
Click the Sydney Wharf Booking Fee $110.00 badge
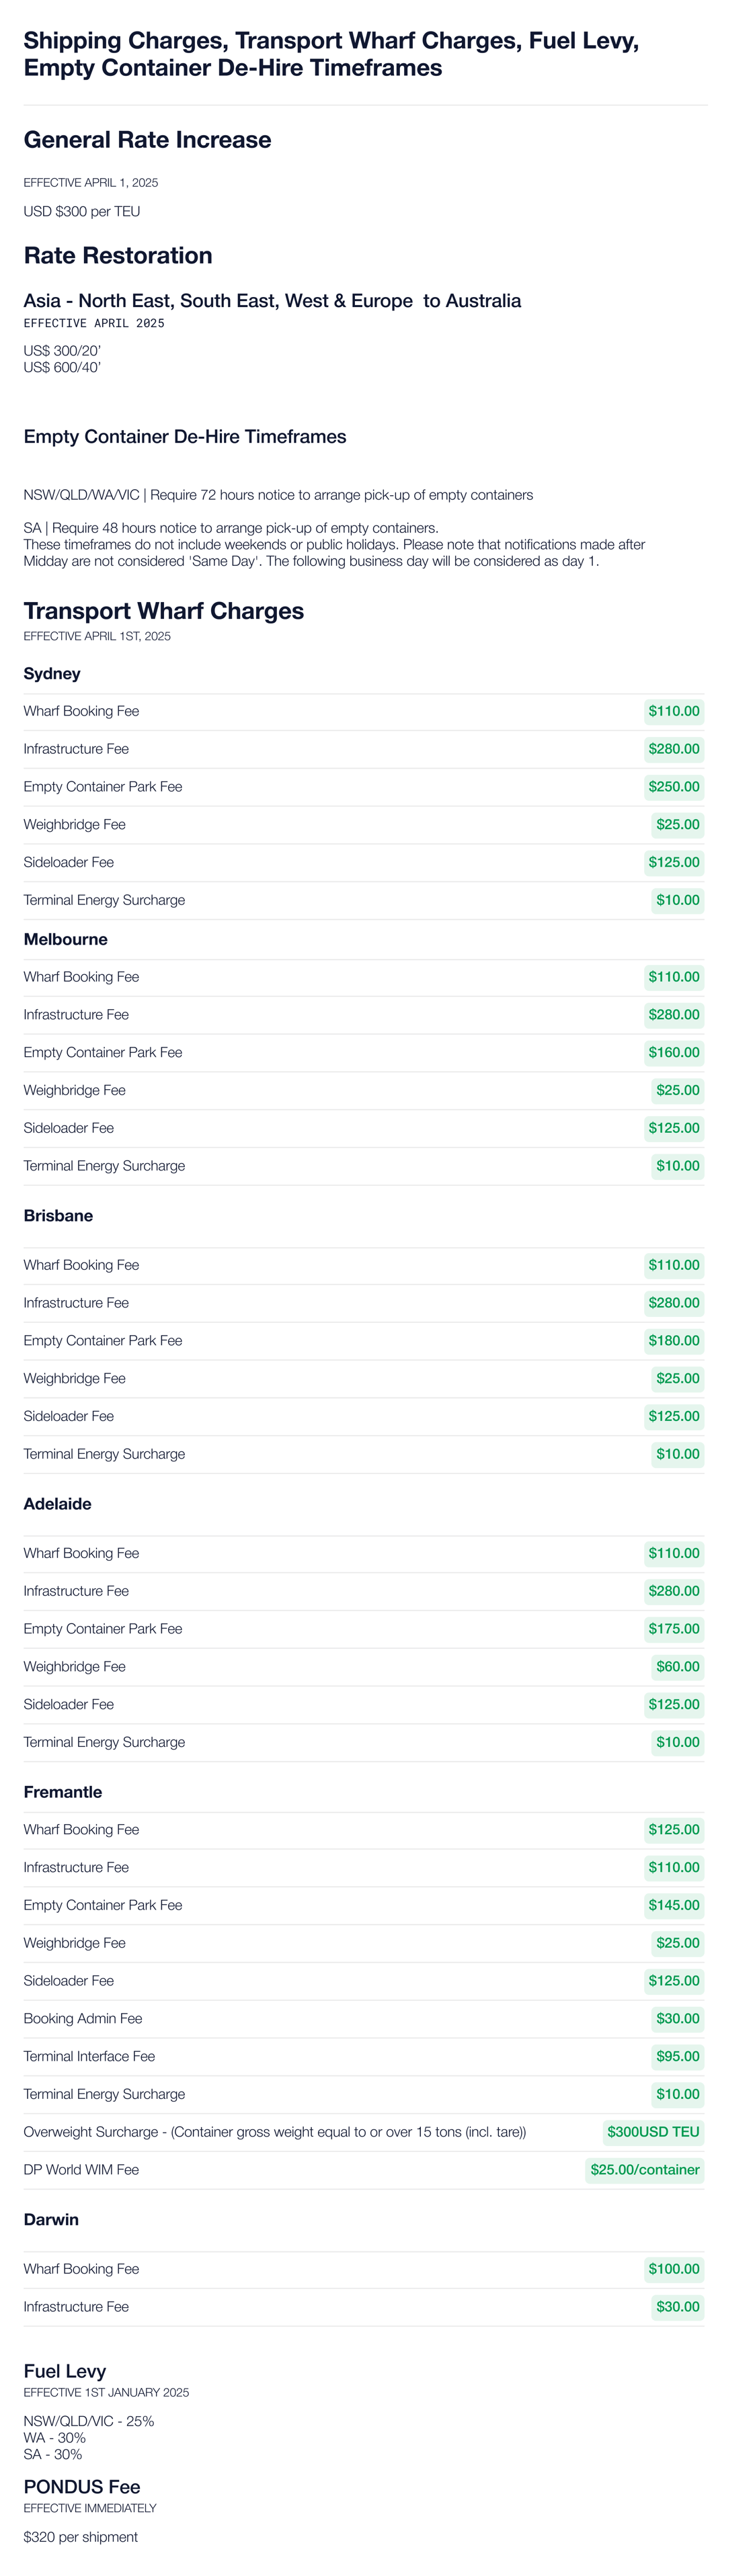(x=673, y=711)
